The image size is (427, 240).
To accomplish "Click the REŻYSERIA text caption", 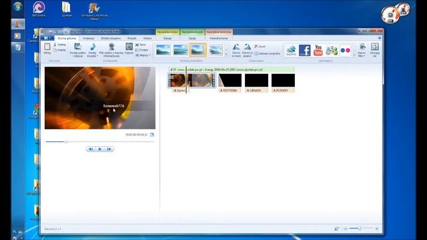I will point(230,91).
